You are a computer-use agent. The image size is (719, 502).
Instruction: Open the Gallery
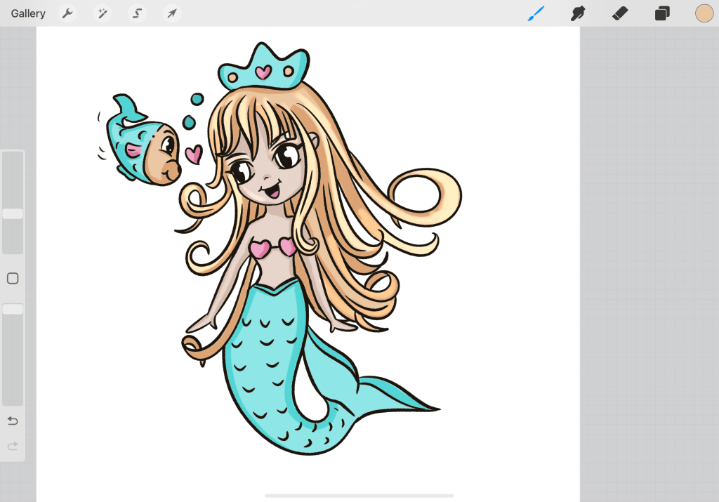(28, 13)
